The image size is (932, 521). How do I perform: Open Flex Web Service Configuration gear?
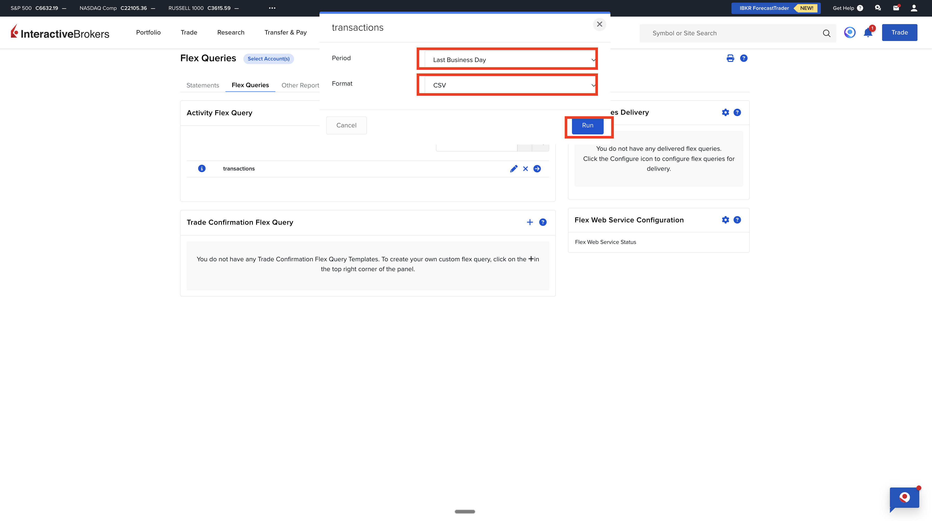(725, 220)
